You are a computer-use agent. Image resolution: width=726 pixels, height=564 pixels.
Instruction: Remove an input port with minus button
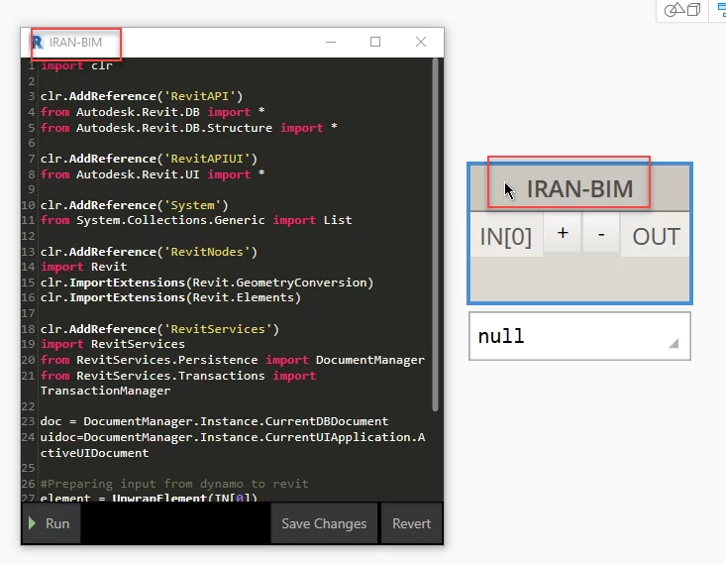click(x=600, y=234)
